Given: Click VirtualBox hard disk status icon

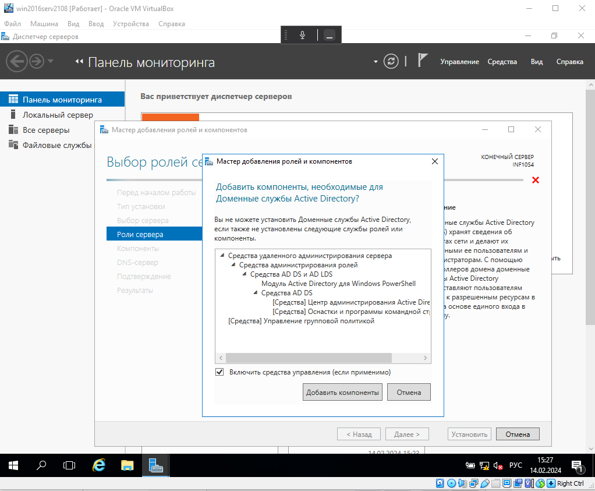Looking at the screenshot, I should tap(440, 483).
